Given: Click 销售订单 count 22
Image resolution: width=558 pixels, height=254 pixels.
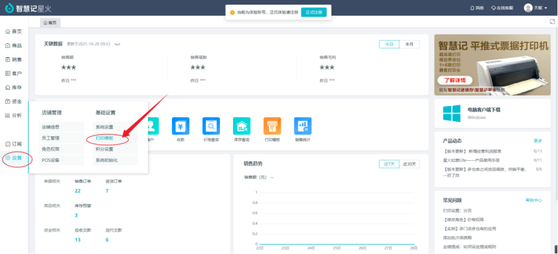Looking at the screenshot, I should 78,191.
